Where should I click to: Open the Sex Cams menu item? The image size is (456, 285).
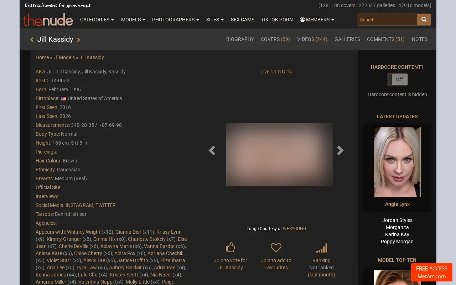tap(243, 20)
